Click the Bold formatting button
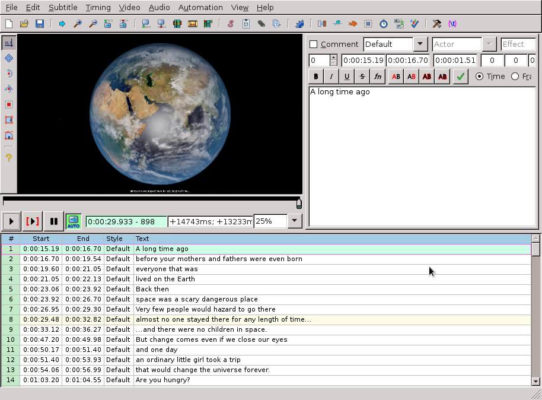Viewport: 542px width, 400px height. (315, 76)
